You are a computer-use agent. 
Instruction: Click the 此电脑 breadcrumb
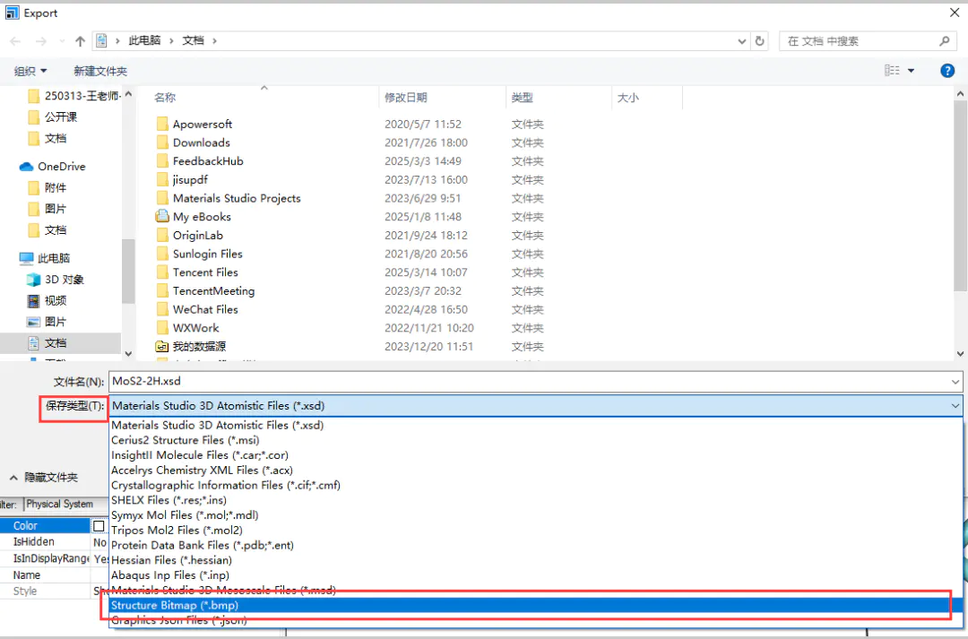[x=144, y=40]
